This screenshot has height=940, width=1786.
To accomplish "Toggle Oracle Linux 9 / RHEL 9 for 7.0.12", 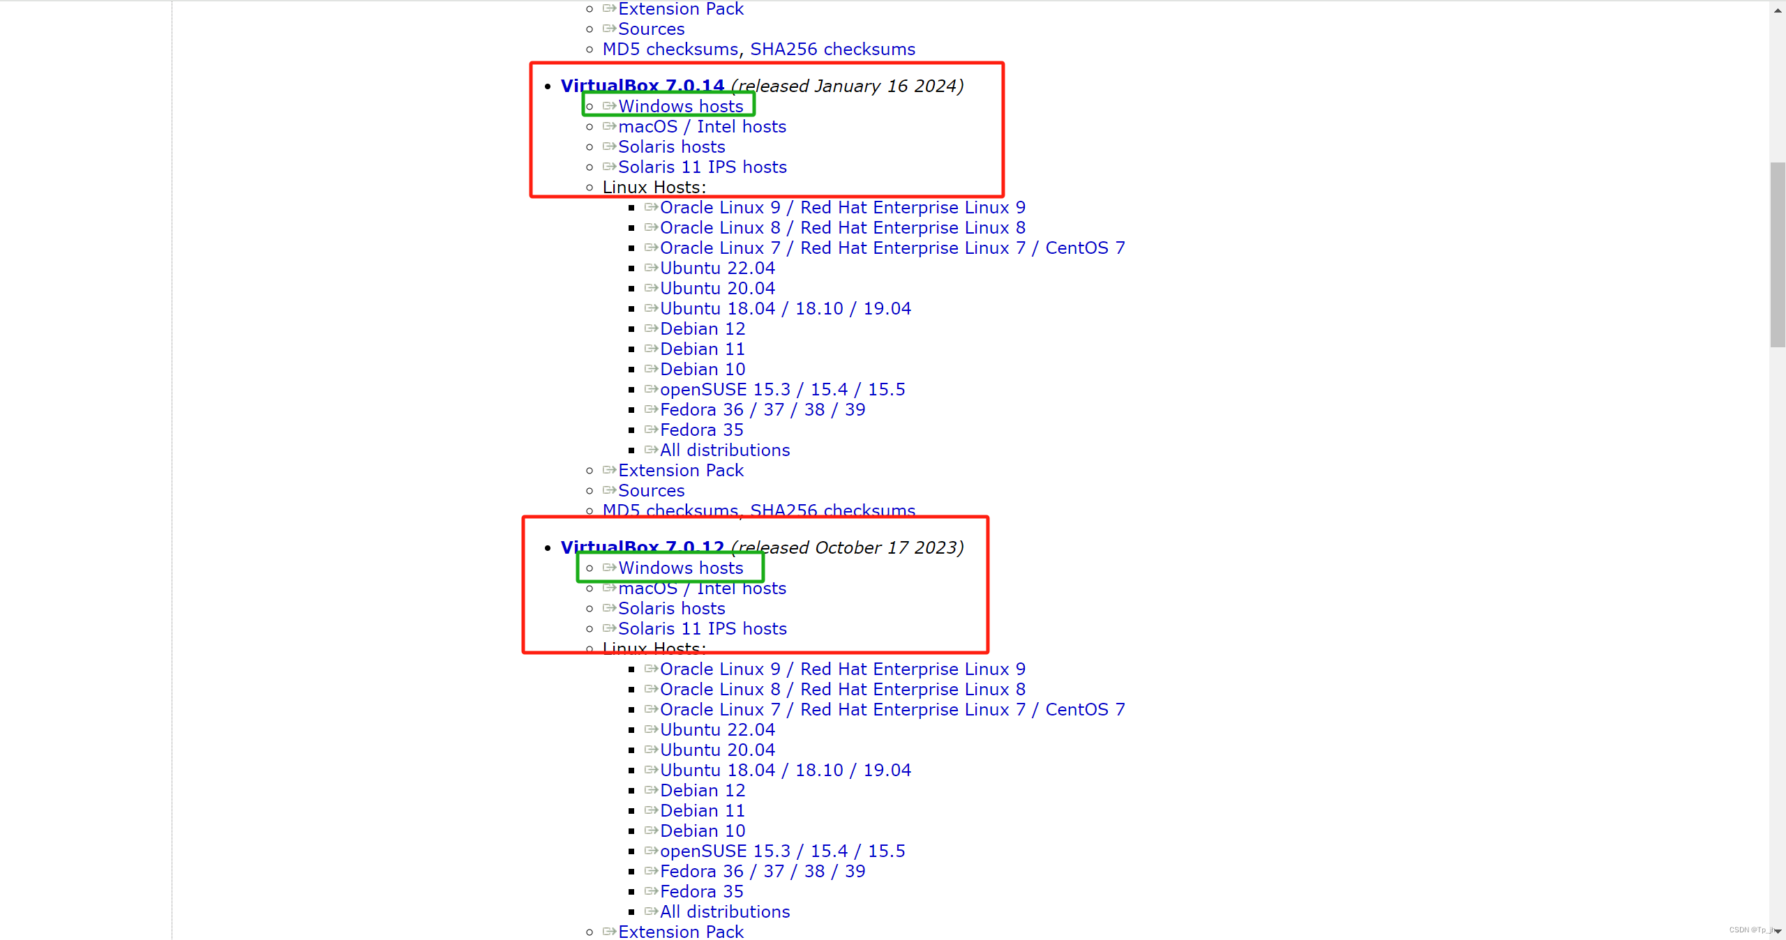I will tap(843, 669).
